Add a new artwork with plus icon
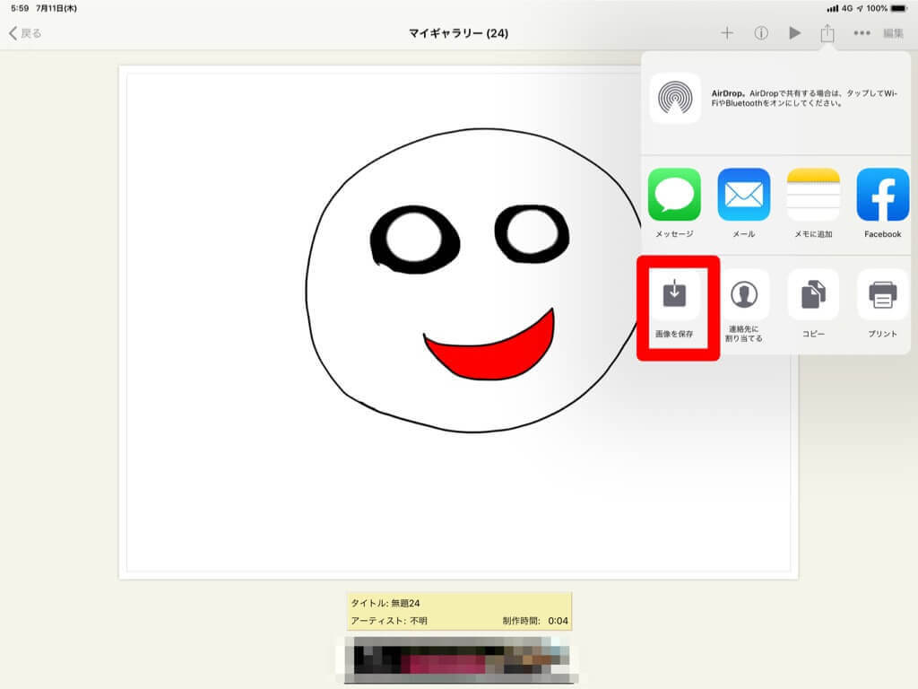 point(726,33)
